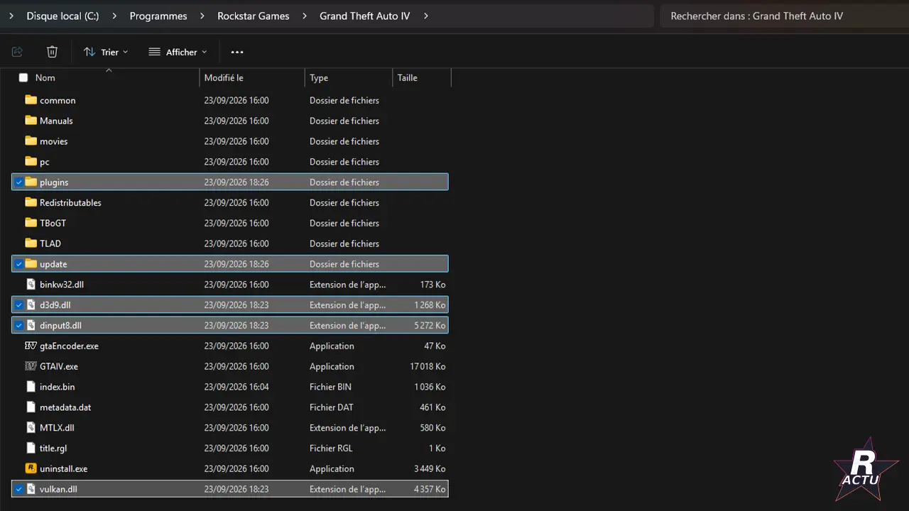Click the d3d9.dll file icon
909x511 pixels.
31,305
